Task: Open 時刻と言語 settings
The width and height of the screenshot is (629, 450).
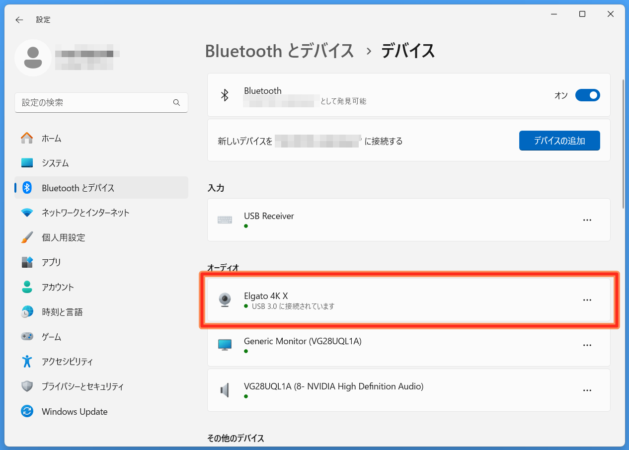Action: [101, 312]
